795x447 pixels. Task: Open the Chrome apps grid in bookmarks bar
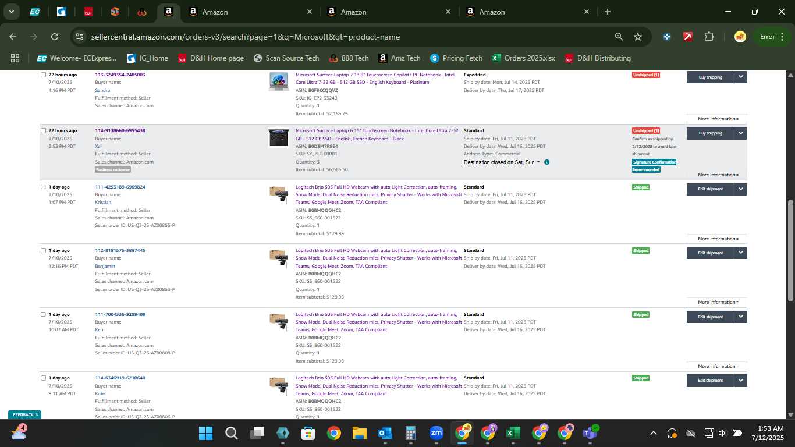[15, 58]
